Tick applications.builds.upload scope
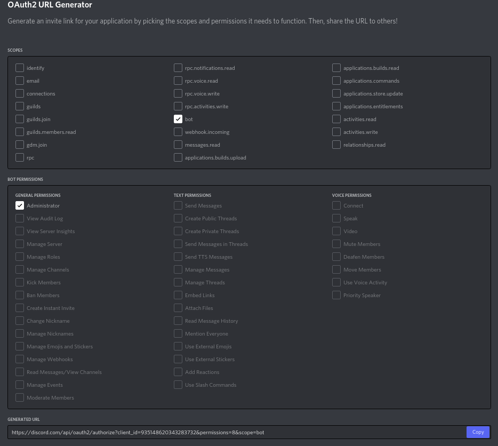498x446 pixels. [x=178, y=158]
